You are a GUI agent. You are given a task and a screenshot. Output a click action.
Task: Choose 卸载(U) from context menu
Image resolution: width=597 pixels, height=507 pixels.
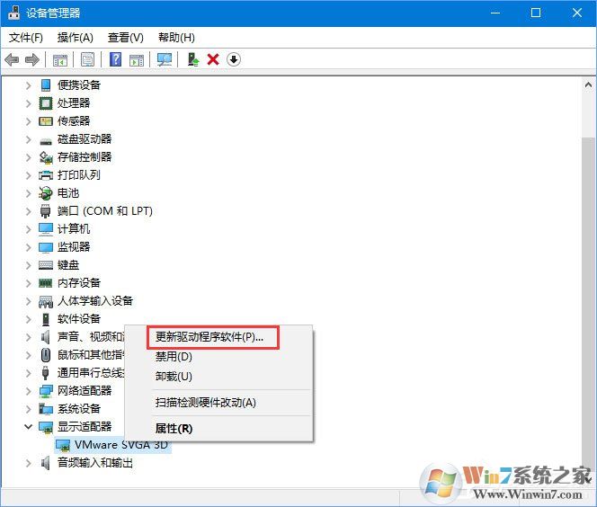(219, 377)
